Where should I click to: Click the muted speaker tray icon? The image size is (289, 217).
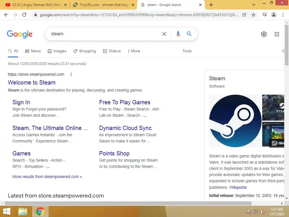pos(262,212)
